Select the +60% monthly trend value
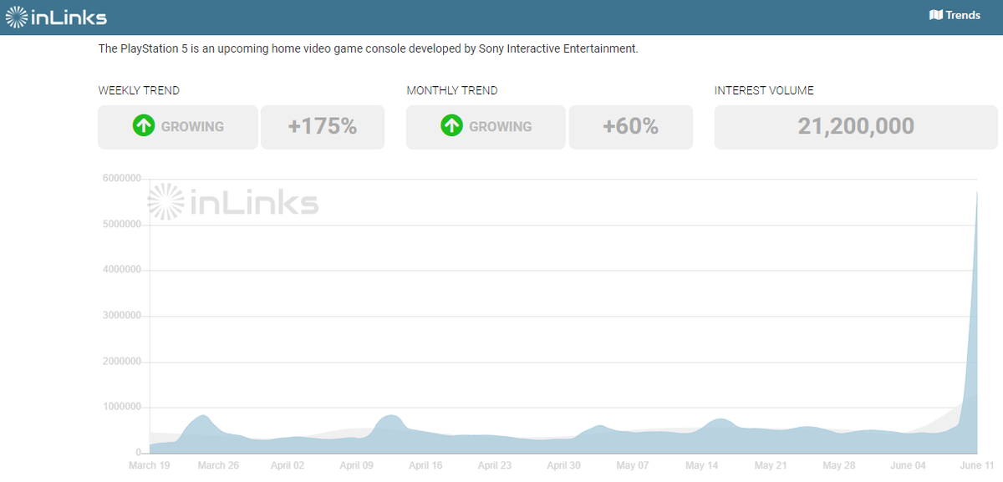 (x=630, y=127)
